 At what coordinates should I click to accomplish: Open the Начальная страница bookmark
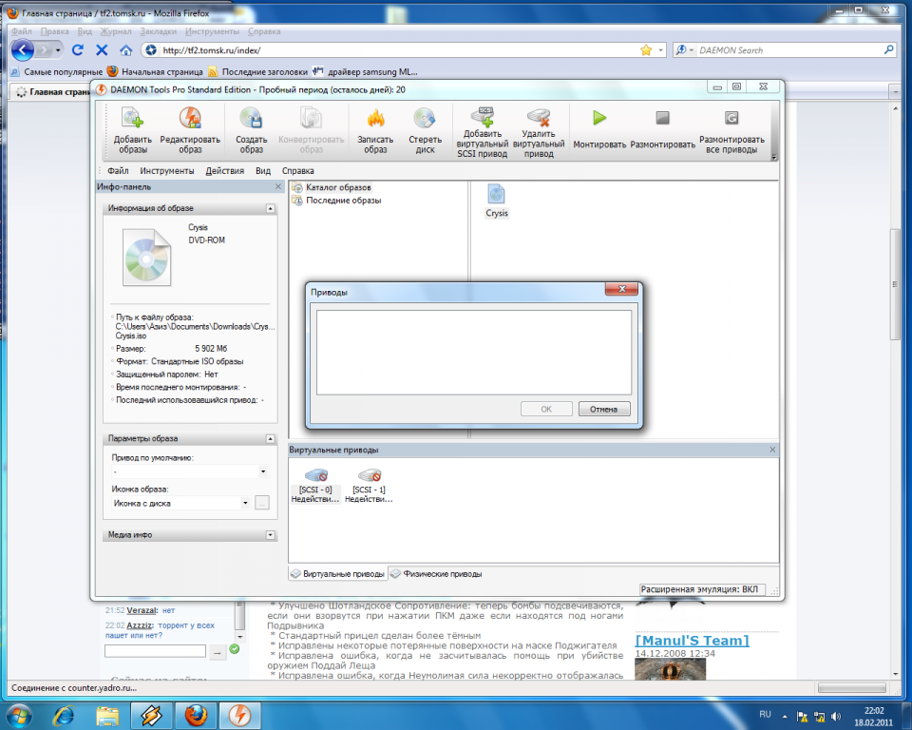click(x=155, y=71)
